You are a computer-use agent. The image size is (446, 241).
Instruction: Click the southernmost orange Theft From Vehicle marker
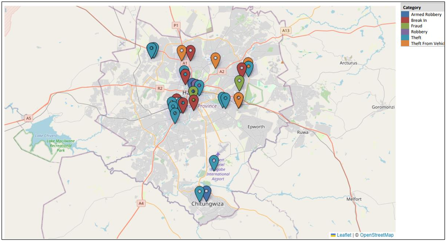239,99
